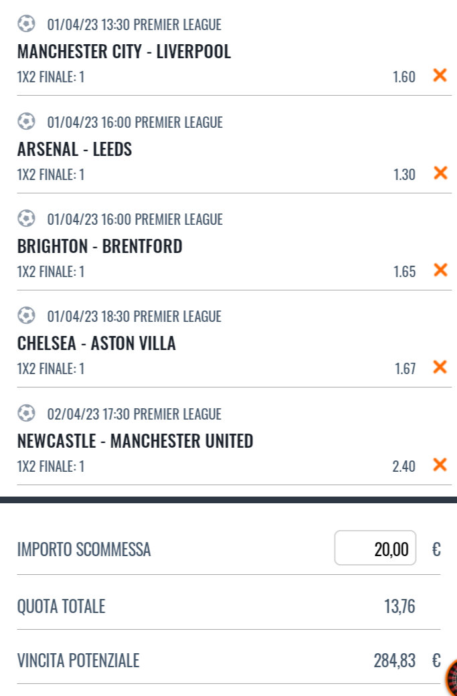
Task: Open the Arsenal - Leeds match
Action: (75, 149)
